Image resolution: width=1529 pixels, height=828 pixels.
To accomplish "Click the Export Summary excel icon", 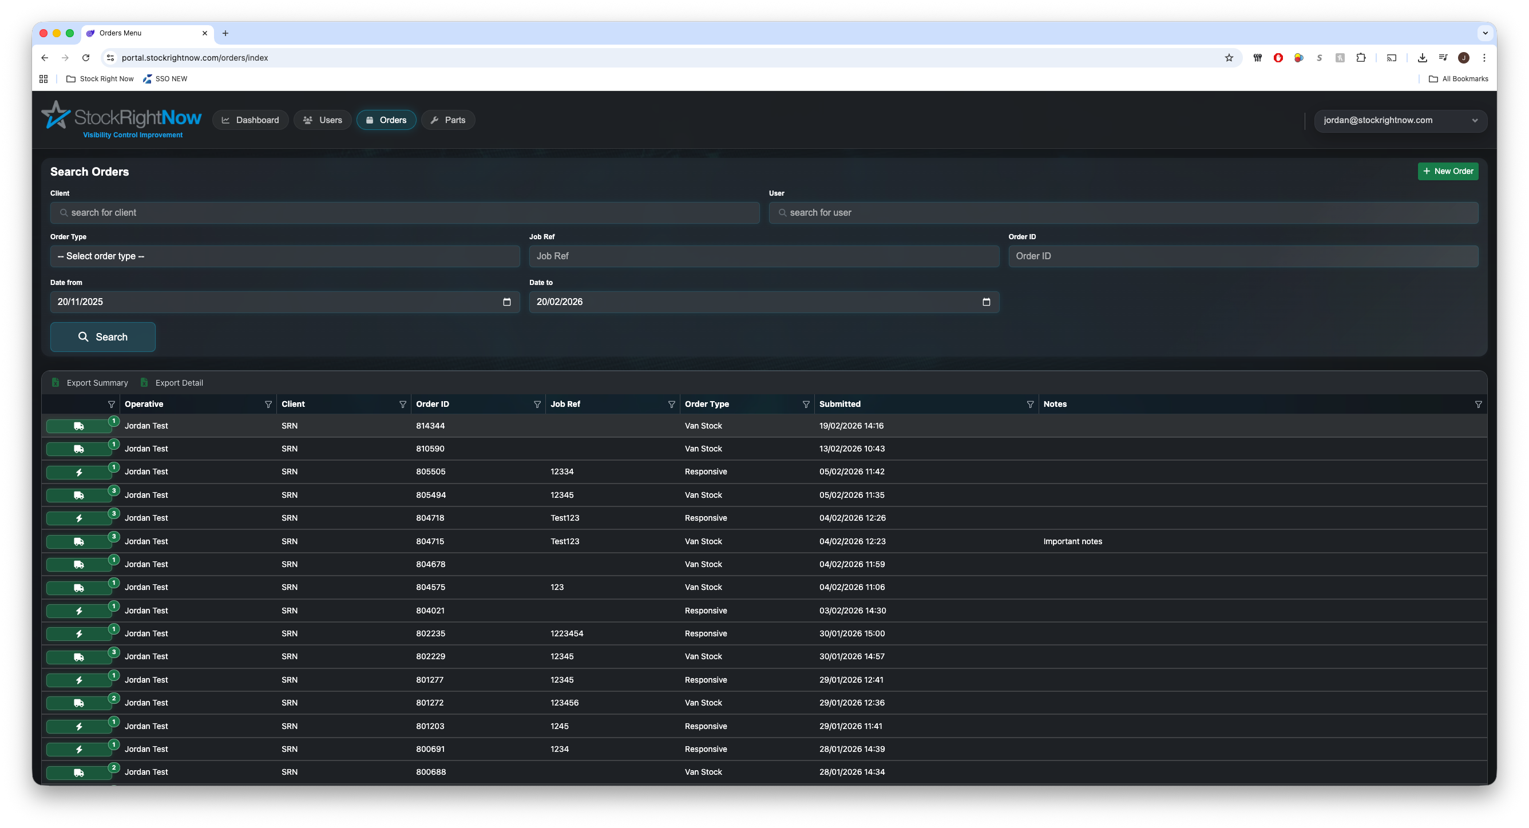I will 56,383.
